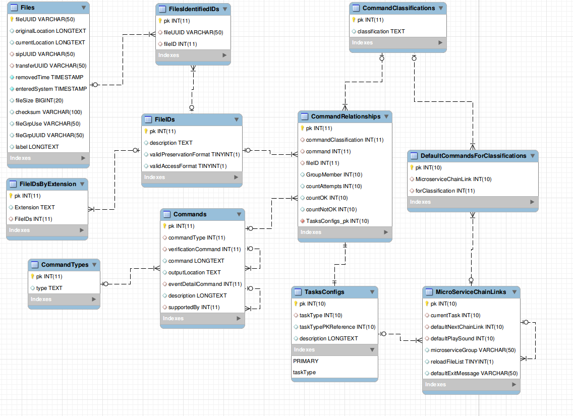Image resolution: width=573 pixels, height=416 pixels.
Task: Click the CommandRelationships table icon
Action: point(304,116)
